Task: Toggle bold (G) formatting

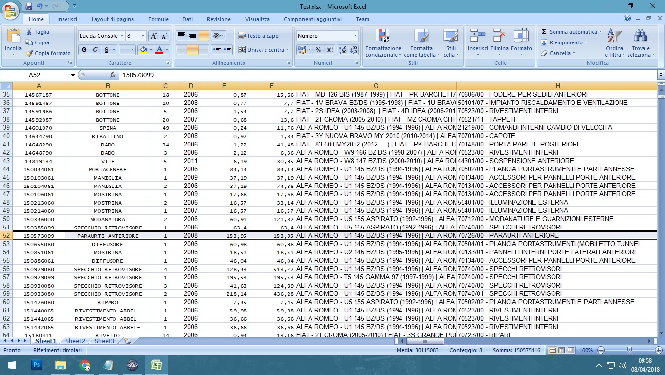Action: point(84,50)
